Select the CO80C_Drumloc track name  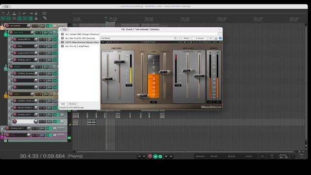(x=26, y=73)
